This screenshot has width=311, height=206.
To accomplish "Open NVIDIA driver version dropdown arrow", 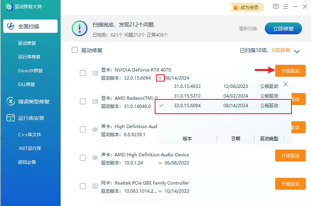I will (160, 78).
